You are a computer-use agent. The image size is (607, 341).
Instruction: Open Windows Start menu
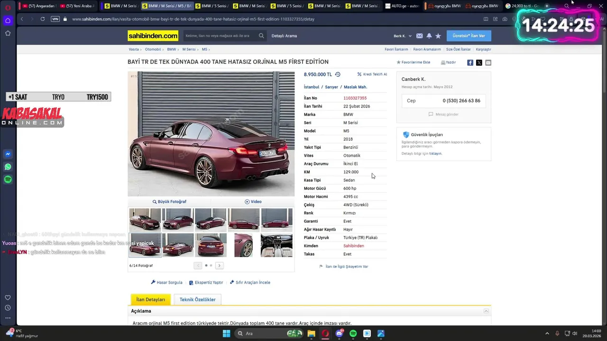point(227,333)
